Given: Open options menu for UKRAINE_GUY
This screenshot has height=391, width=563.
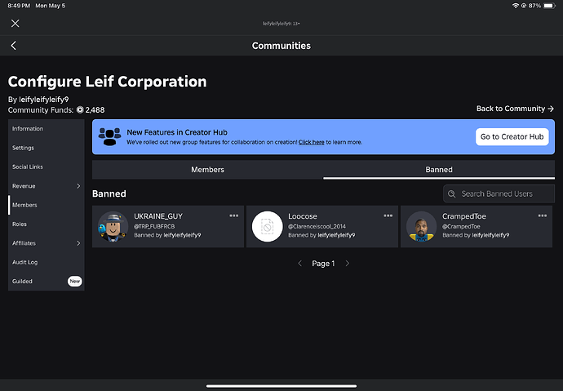Looking at the screenshot, I should click(233, 215).
